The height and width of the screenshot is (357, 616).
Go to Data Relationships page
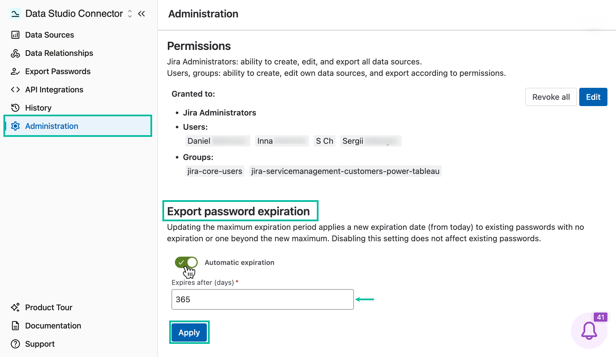coord(59,53)
